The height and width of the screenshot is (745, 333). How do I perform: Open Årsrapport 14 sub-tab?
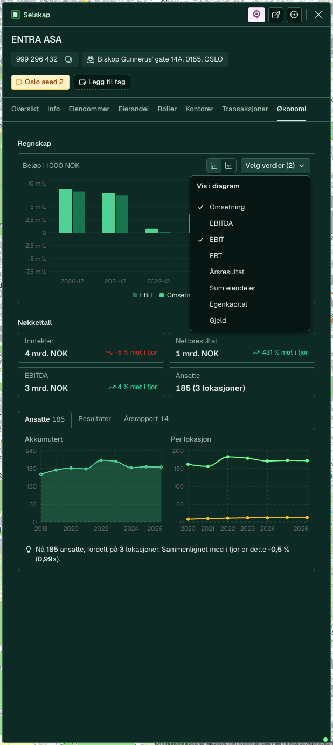pos(146,419)
